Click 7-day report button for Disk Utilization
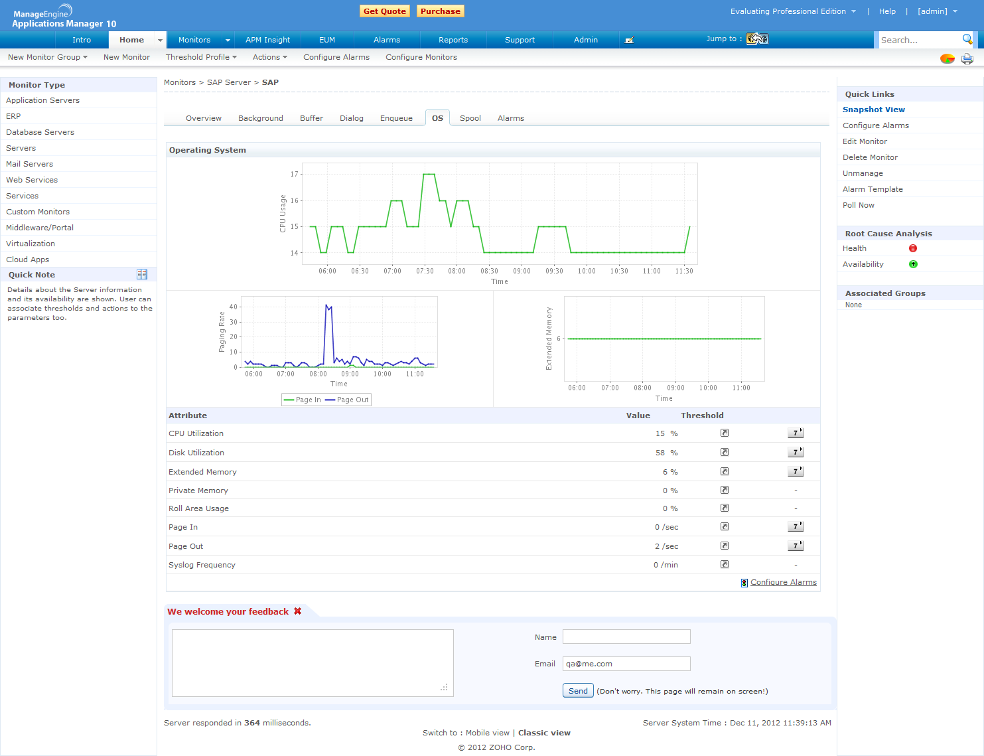Viewport: 984px width, 756px height. coord(795,452)
